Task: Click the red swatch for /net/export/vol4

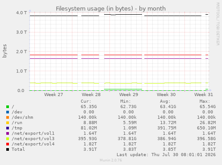Action: coord(8,144)
